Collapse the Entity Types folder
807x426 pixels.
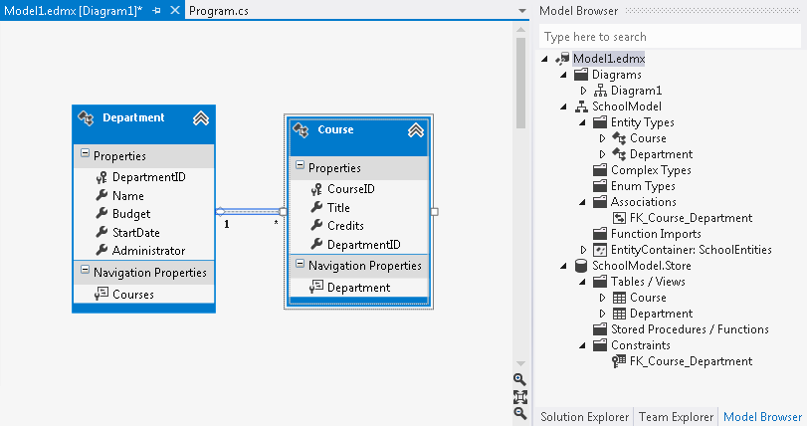coord(583,123)
